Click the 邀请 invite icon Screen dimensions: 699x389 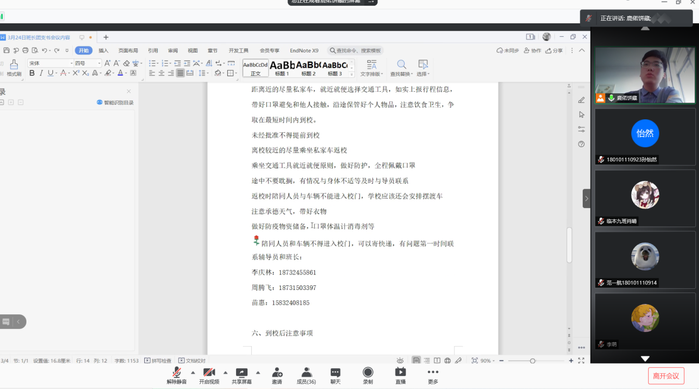click(277, 376)
